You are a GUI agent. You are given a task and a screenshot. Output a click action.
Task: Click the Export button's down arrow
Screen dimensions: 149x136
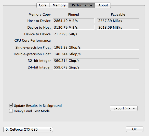pyautogui.click(x=134, y=108)
